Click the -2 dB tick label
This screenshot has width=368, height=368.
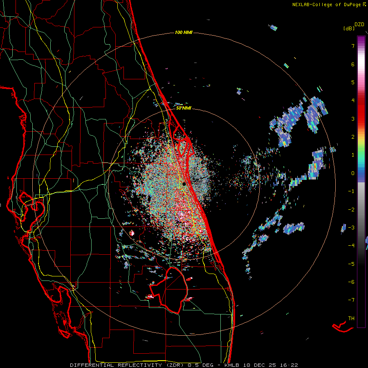pyautogui.click(x=351, y=209)
